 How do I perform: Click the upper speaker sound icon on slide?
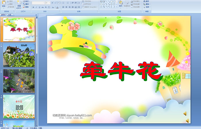185,113
